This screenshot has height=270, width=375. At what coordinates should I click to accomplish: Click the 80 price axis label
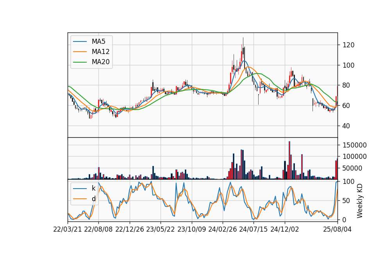click(346, 85)
